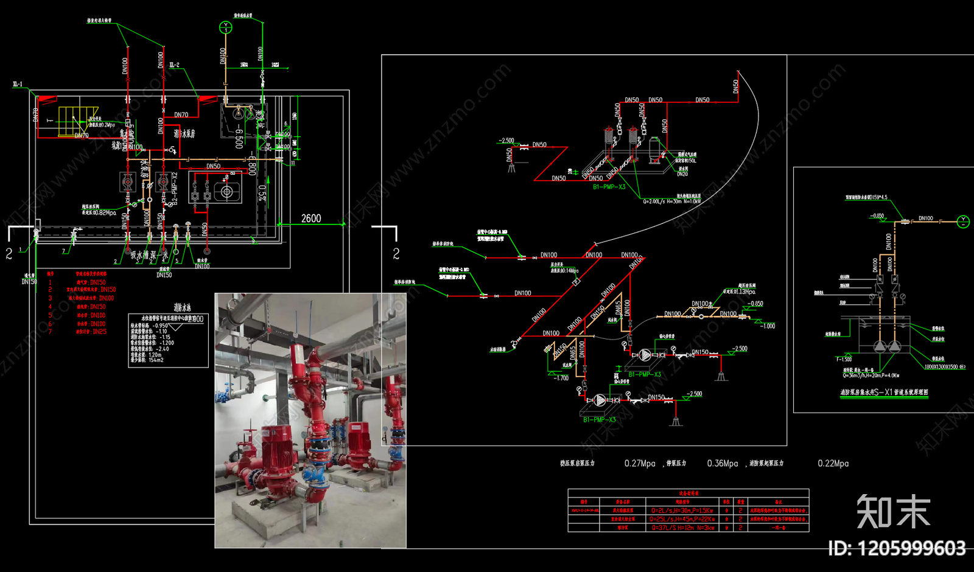The width and height of the screenshot is (974, 572).
Task: Click the ID: 1205999603 label
Action: click(897, 549)
